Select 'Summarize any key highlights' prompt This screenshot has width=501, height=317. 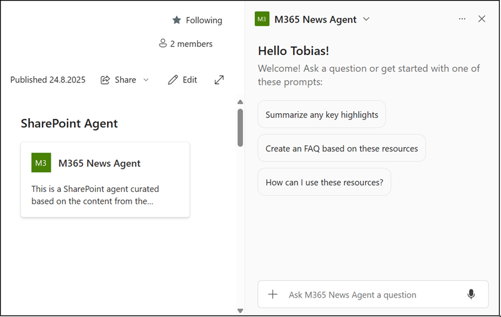pyautogui.click(x=322, y=114)
